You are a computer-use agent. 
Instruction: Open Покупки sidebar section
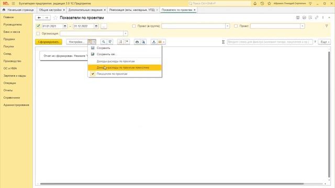click(8, 46)
